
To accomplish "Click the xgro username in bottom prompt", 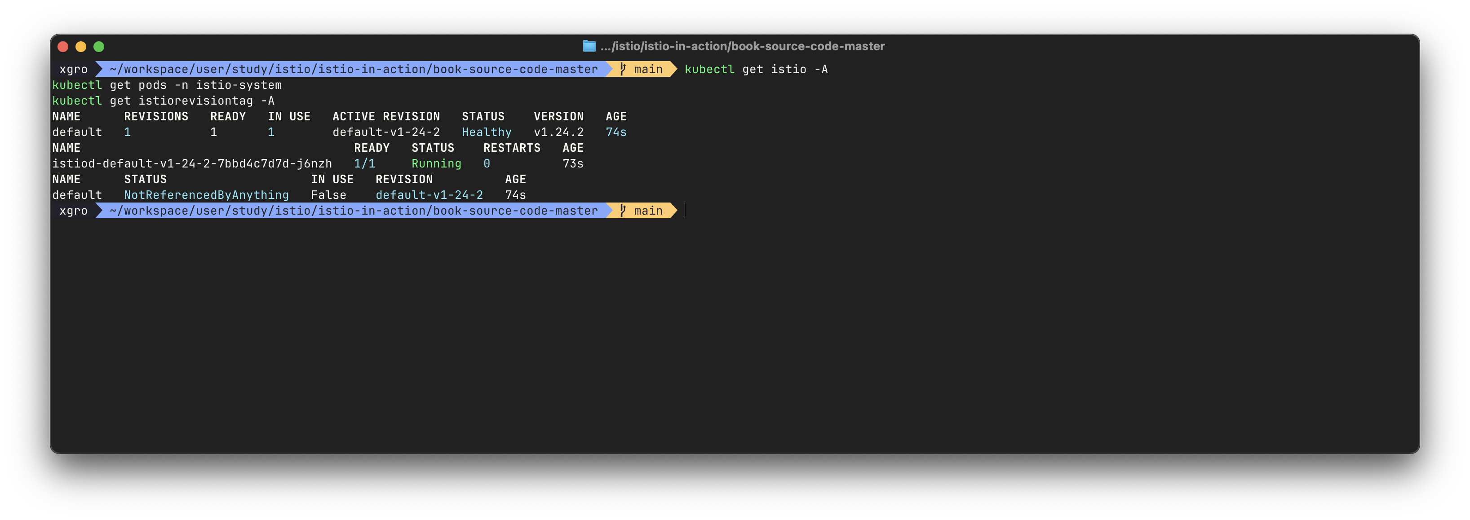I will tap(74, 211).
